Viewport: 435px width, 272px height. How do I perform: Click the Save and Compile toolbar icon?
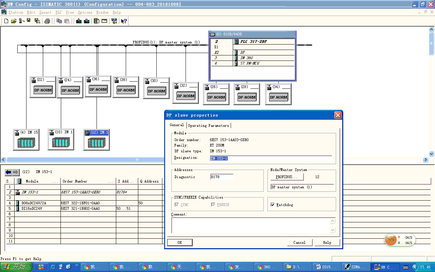coord(37,21)
